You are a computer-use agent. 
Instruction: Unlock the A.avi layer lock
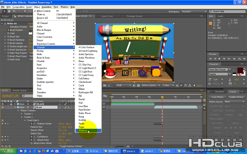(11, 104)
